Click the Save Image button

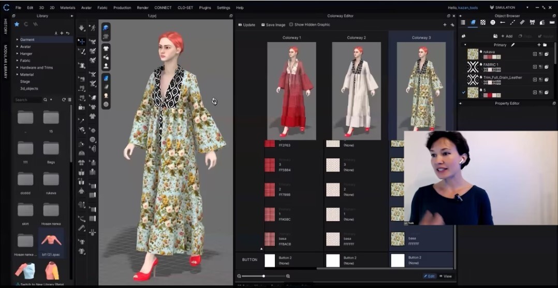(x=273, y=25)
